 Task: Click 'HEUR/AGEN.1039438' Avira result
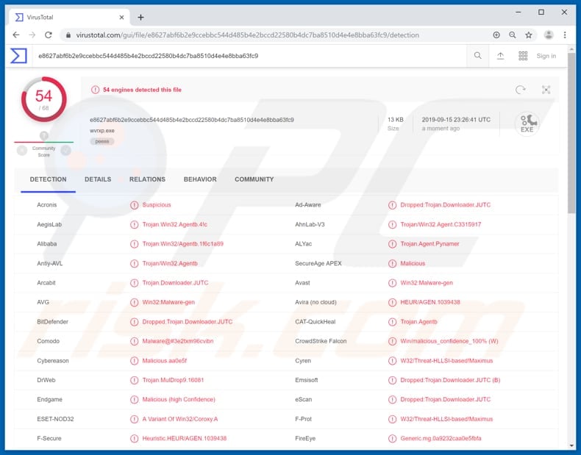point(429,302)
